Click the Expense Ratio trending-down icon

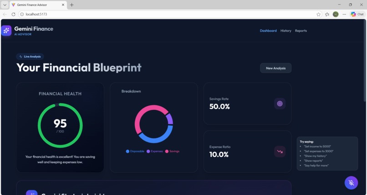280,151
